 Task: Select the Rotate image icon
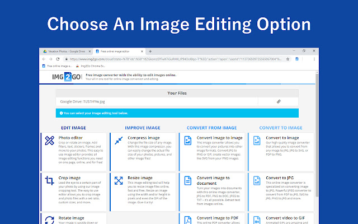(50, 220)
